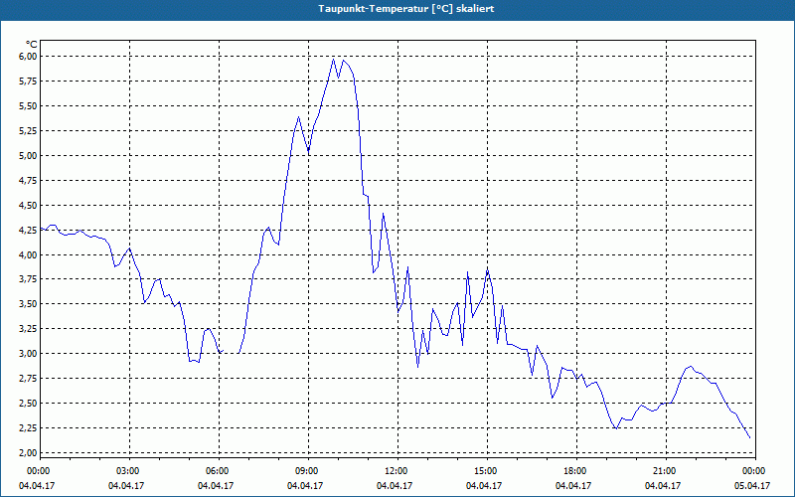Viewport: 795px width, 497px height.
Task: Click the 3,75 y-axis value
Action: [x=29, y=279]
